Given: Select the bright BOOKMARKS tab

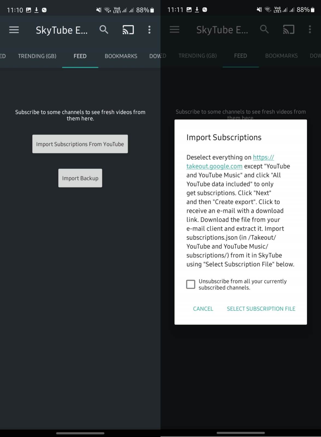Looking at the screenshot, I should click(121, 56).
